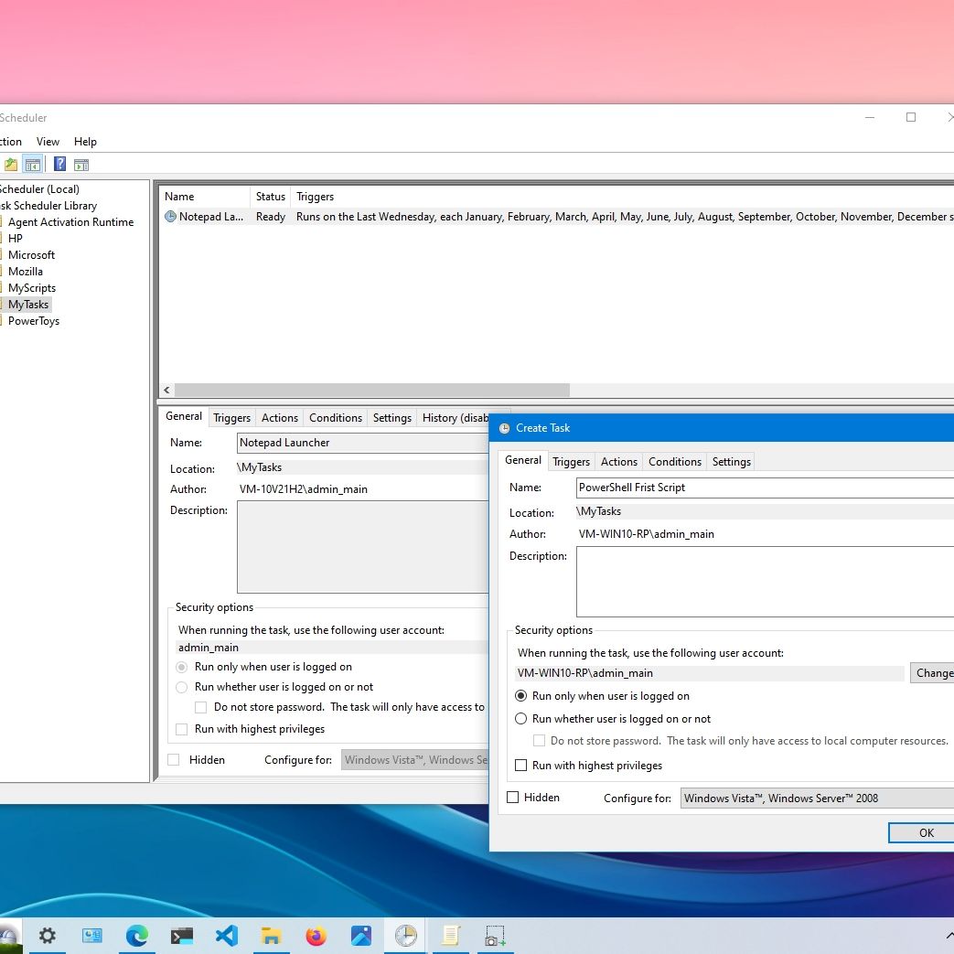Toggle the Show/Hide Console Tree toolbar icon
The image size is (954, 954).
coord(33,165)
